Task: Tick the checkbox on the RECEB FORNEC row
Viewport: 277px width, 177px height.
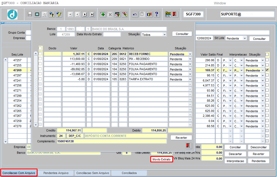Action: 40,54
